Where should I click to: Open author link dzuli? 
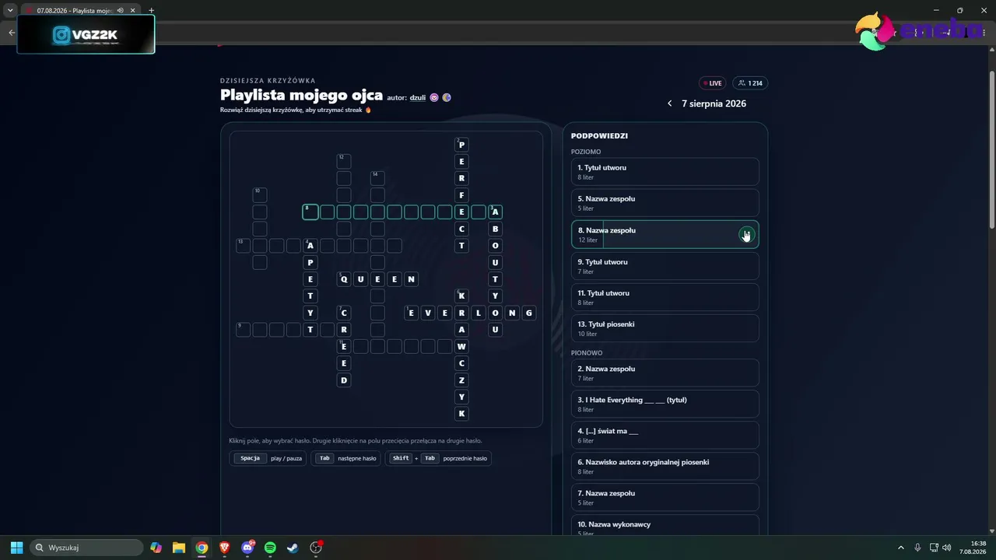418,98
